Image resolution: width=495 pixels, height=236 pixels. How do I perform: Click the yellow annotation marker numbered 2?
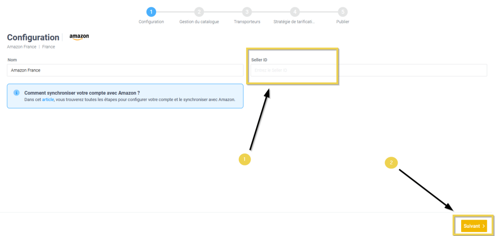pos(391,163)
